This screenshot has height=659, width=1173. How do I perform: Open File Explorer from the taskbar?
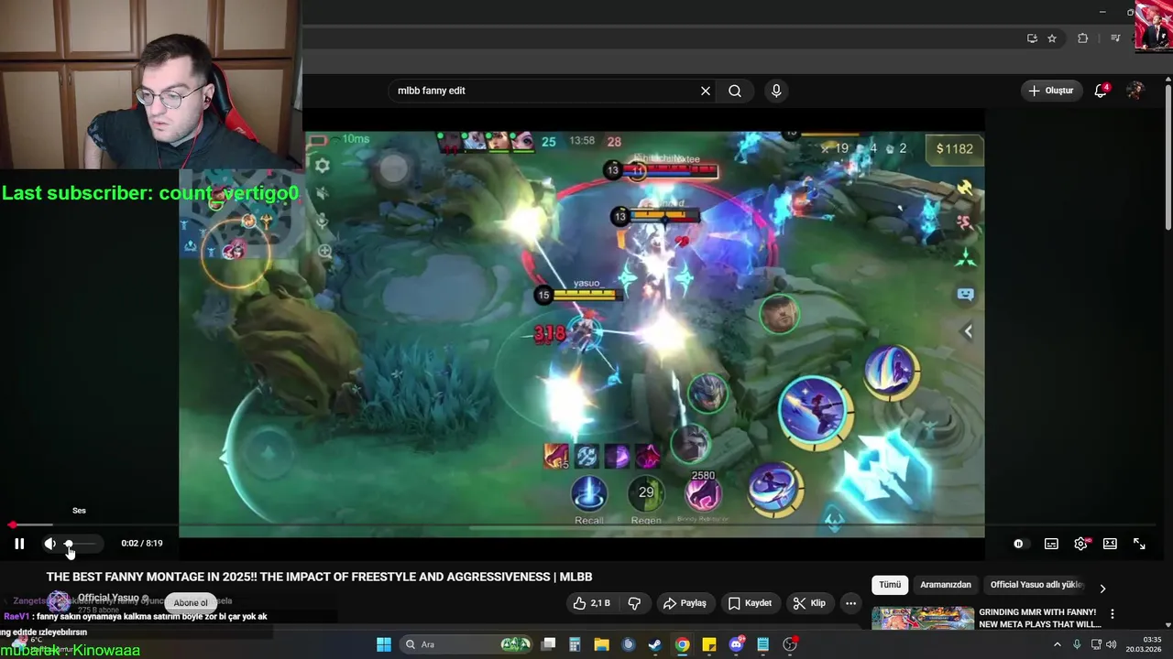[x=601, y=644]
